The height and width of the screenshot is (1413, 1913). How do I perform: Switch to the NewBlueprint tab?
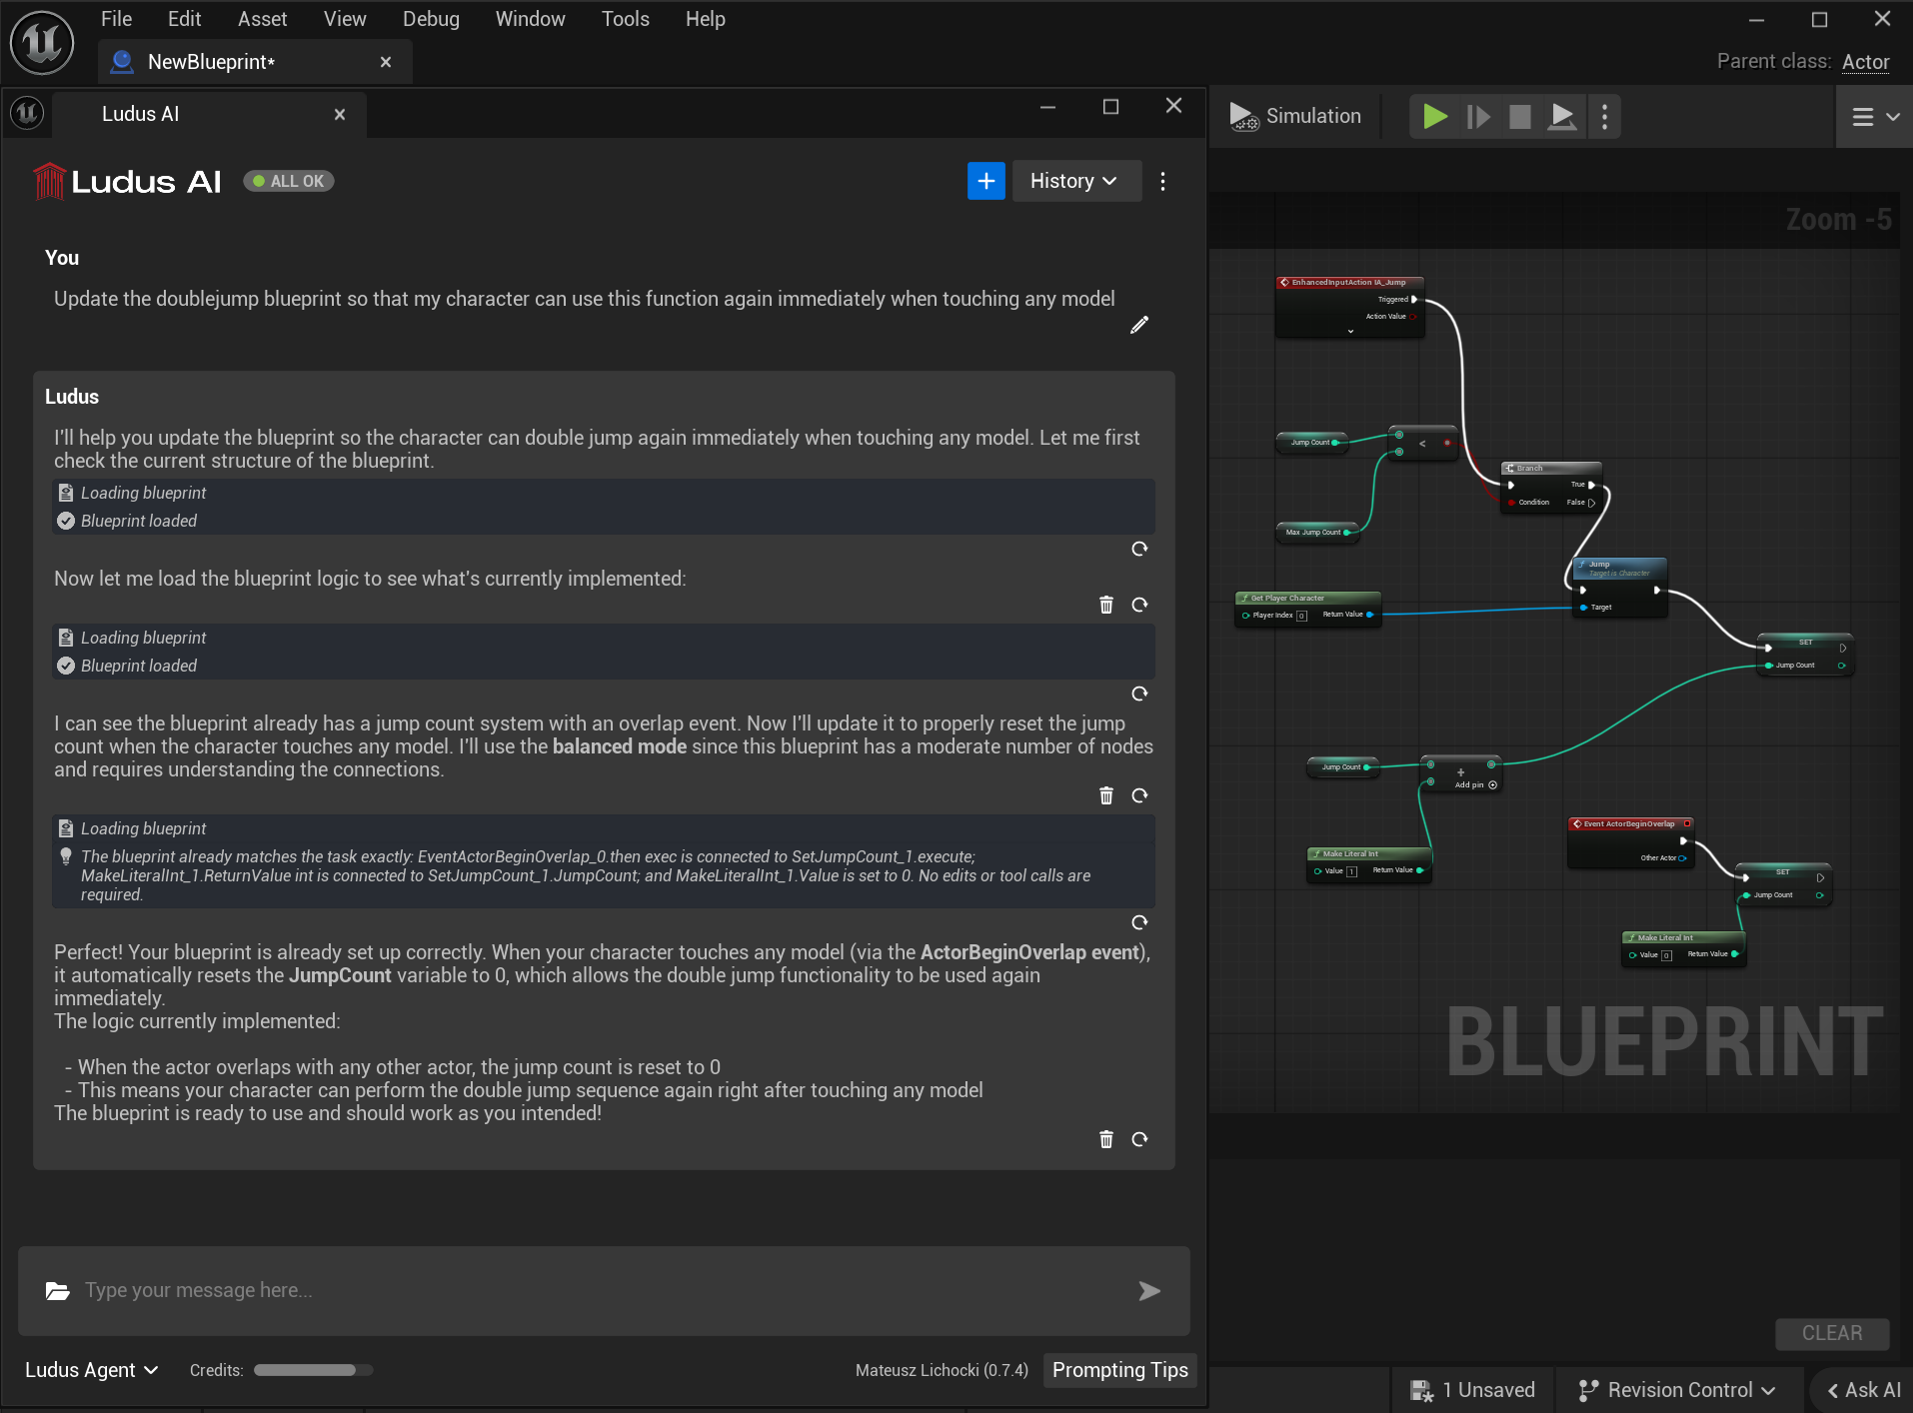[210, 62]
